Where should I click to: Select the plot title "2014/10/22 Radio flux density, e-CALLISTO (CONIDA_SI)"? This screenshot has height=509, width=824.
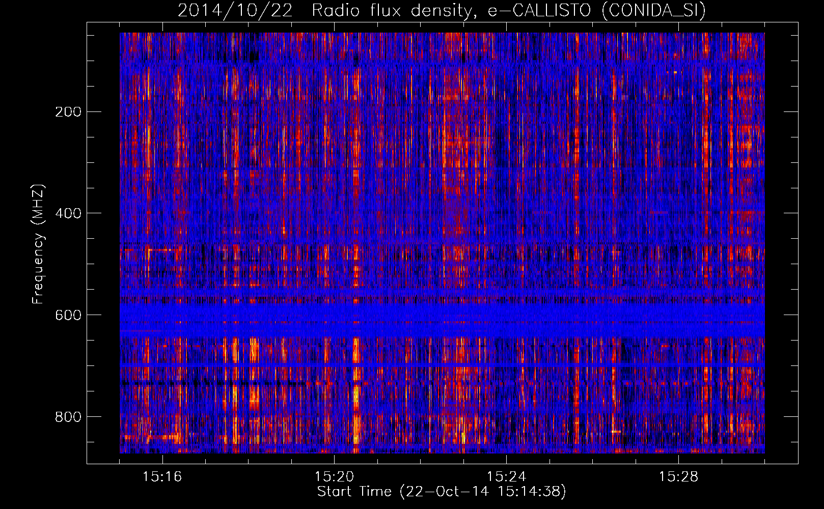point(442,10)
